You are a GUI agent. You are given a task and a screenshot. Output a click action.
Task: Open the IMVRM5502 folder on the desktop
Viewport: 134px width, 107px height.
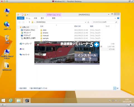coord(7,66)
